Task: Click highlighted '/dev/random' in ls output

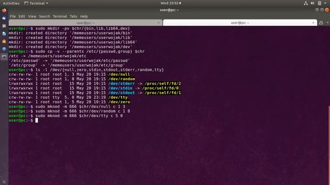Action: (122, 79)
